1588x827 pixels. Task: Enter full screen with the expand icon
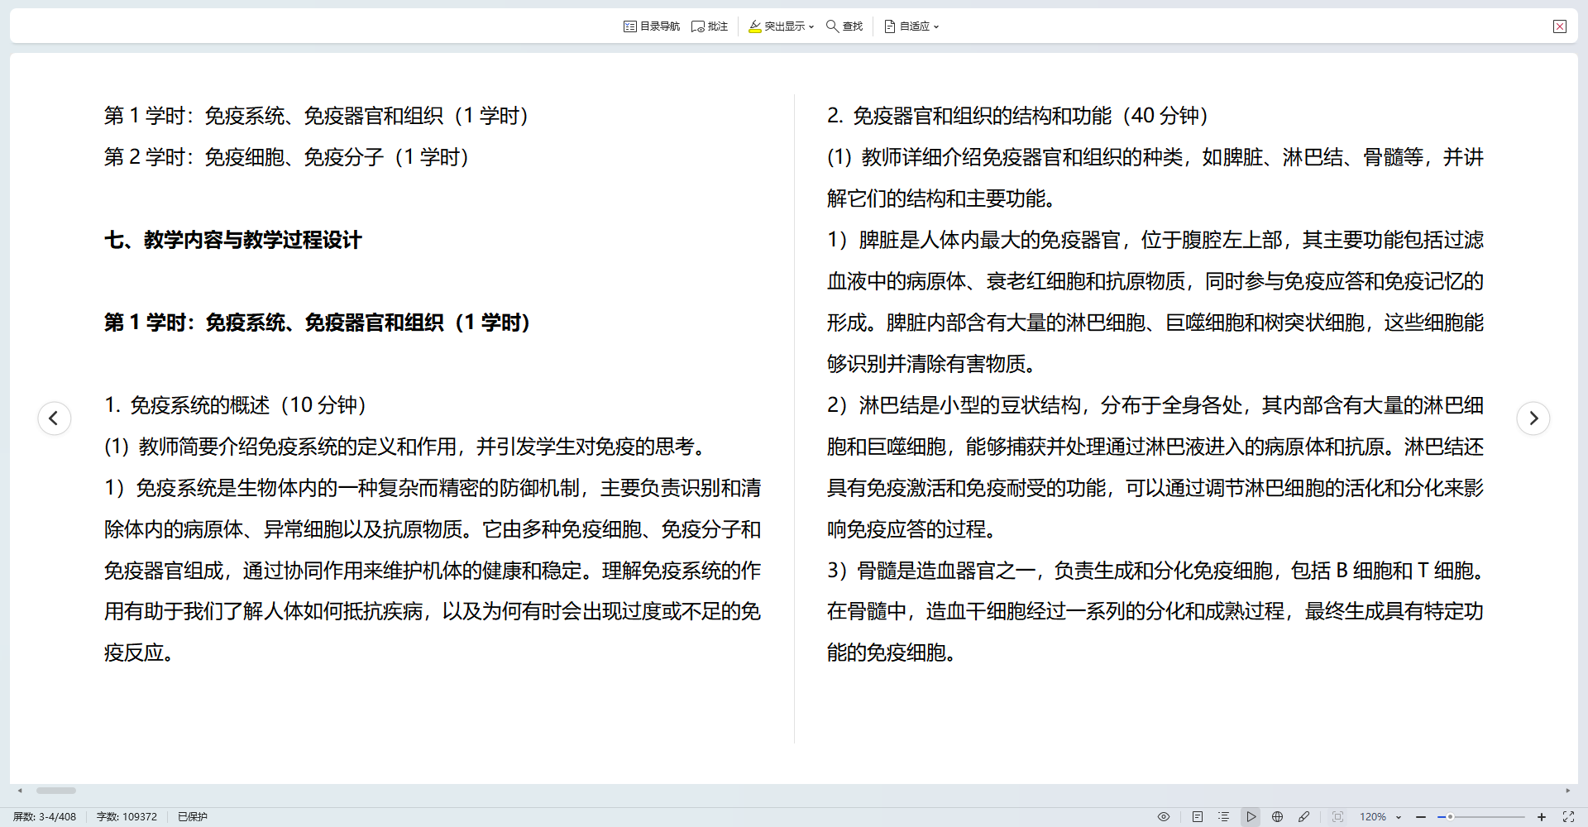1568,817
